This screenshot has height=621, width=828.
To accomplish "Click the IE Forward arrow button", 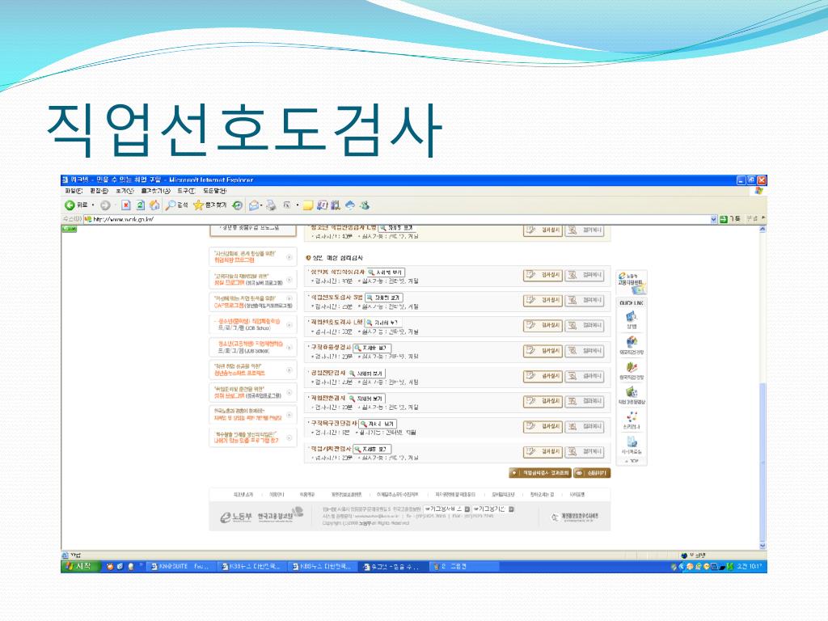I will tap(105, 205).
